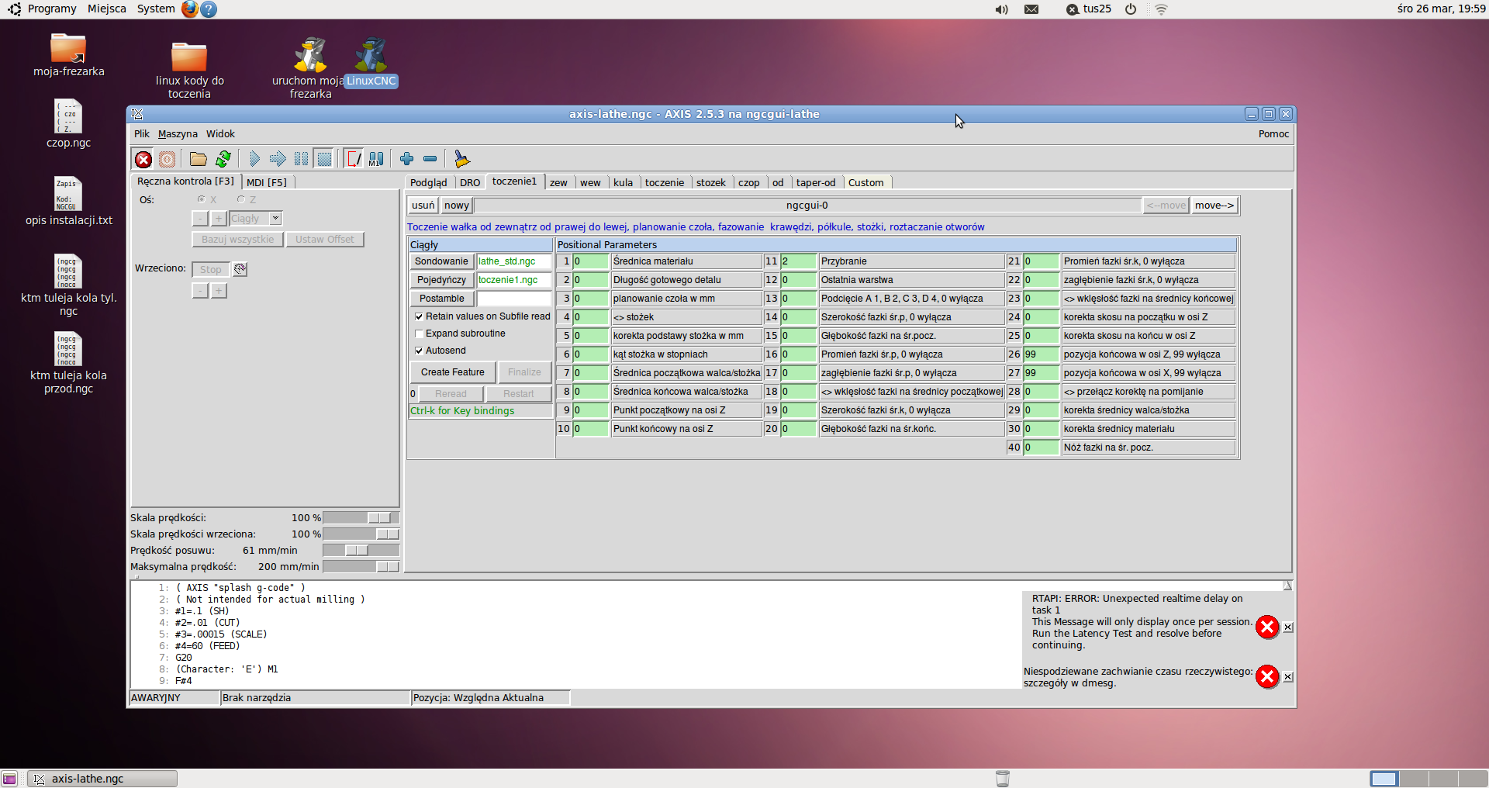1489x788 pixels.
Task: Switch to Custom tab
Action: click(x=866, y=183)
